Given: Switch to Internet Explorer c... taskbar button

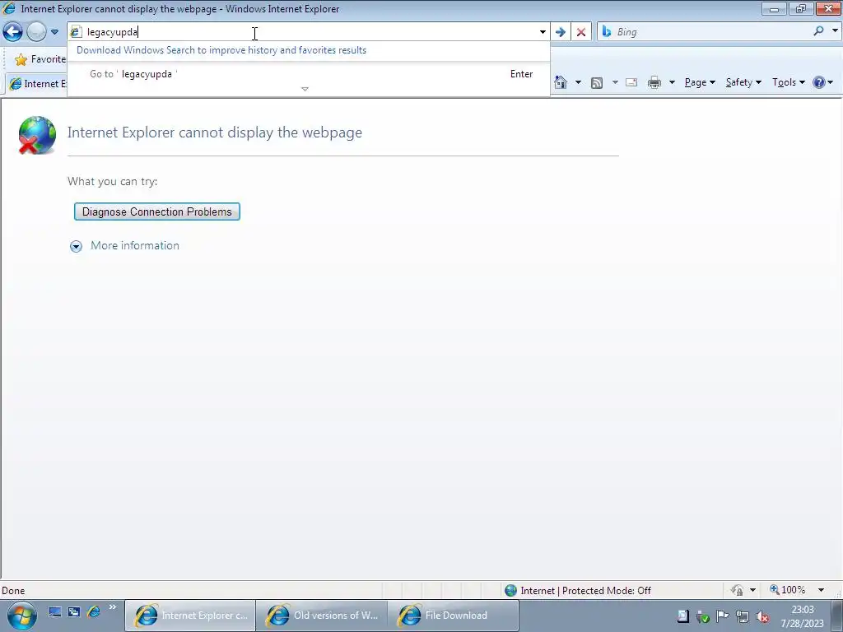Looking at the screenshot, I should click(x=190, y=616).
